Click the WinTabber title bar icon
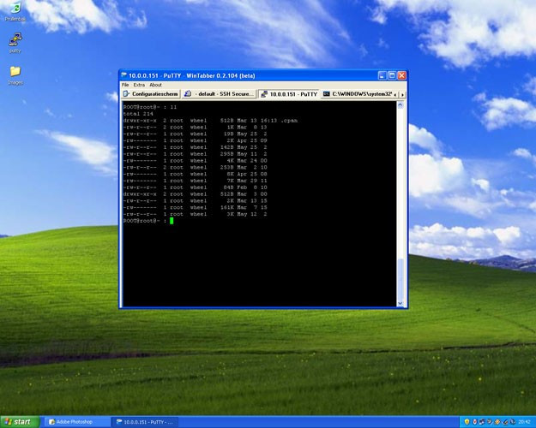Screen dimensions: 536x428 tap(124, 75)
